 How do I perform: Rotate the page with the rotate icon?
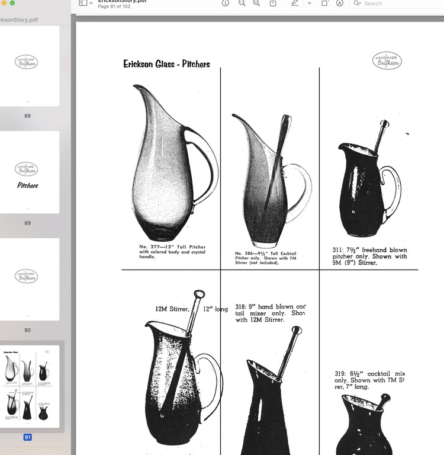coord(324,3)
